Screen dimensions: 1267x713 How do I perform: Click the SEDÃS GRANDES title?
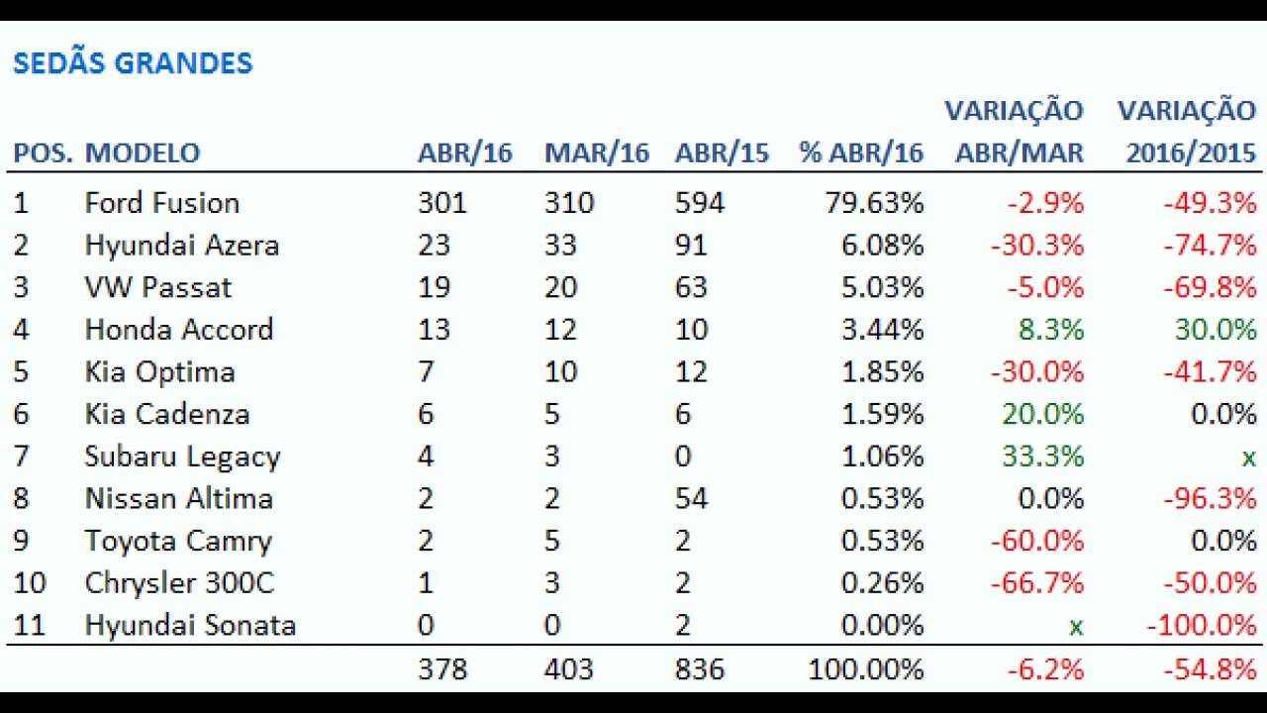click(x=133, y=63)
